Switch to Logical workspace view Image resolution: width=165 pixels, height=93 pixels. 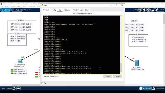pyautogui.click(x=6, y=10)
